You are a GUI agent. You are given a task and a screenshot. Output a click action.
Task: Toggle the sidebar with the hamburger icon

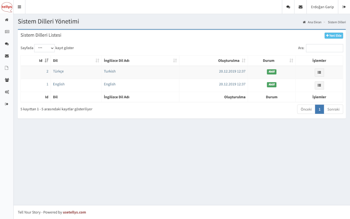pos(19,7)
